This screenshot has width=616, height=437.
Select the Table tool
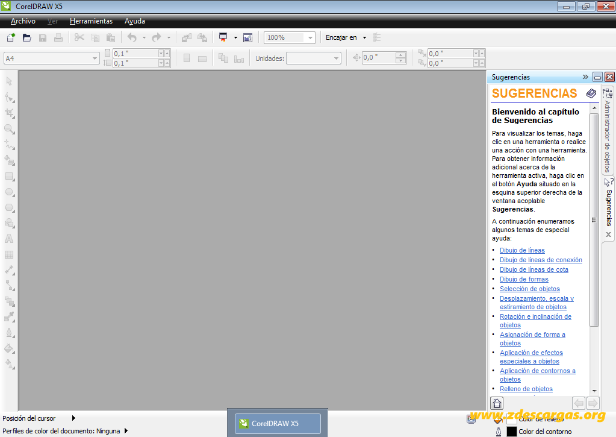9,254
